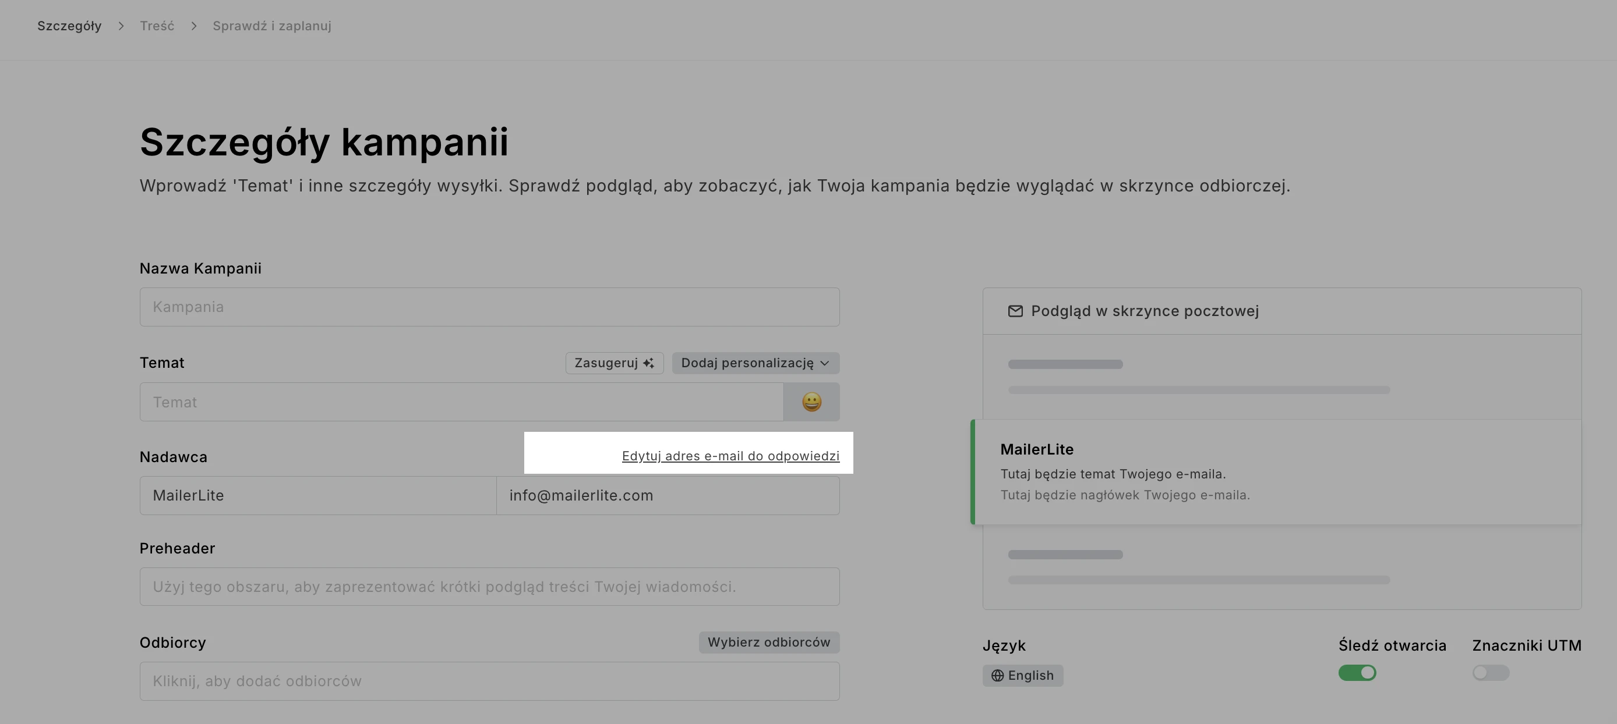
Task: Click breadcrumb chevron after Szczegóły
Action: 121,26
